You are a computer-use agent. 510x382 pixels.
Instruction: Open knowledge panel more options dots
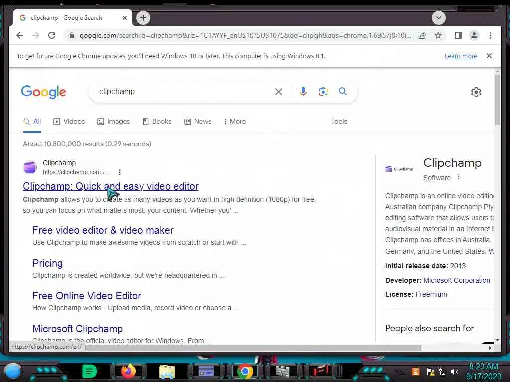pos(459,177)
